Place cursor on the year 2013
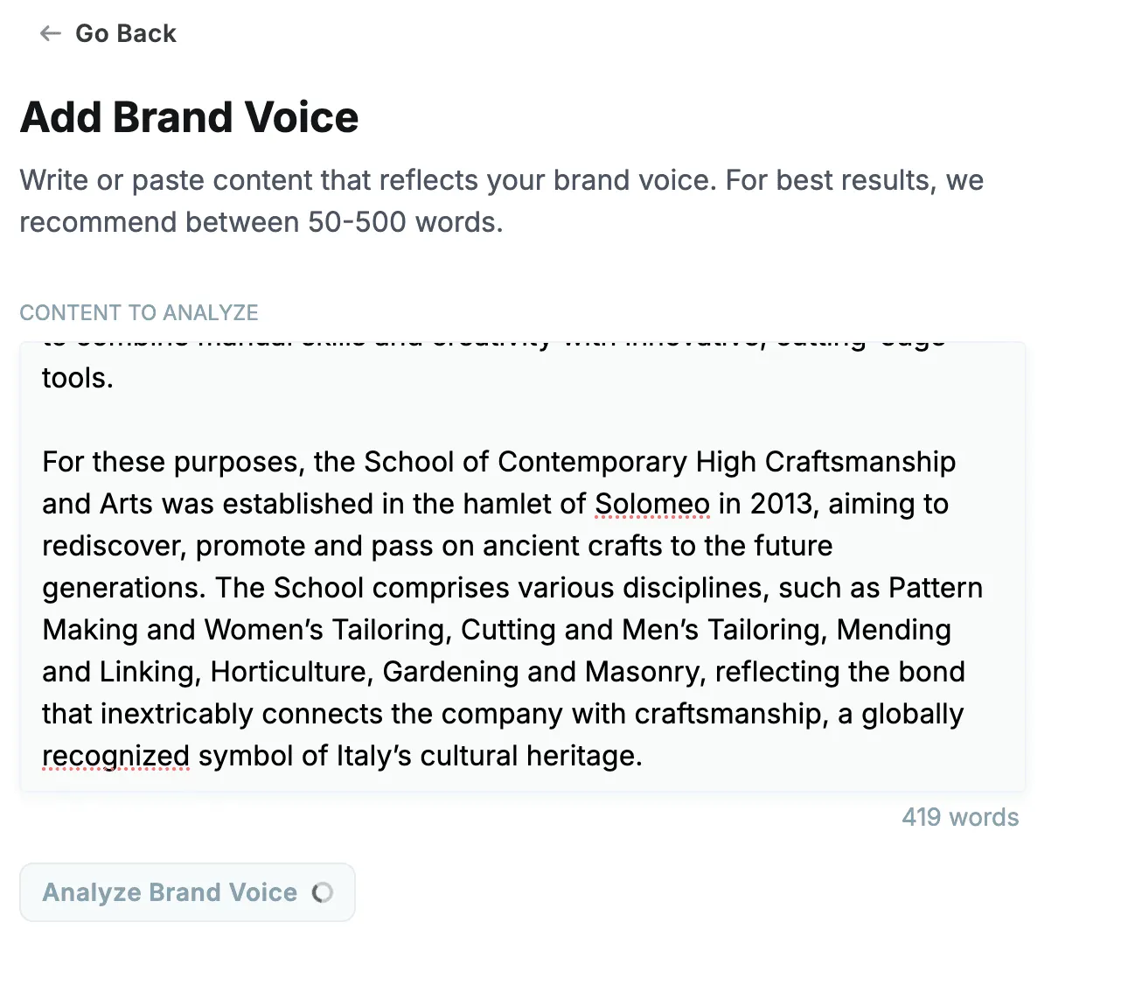The image size is (1128, 985). tap(782, 504)
